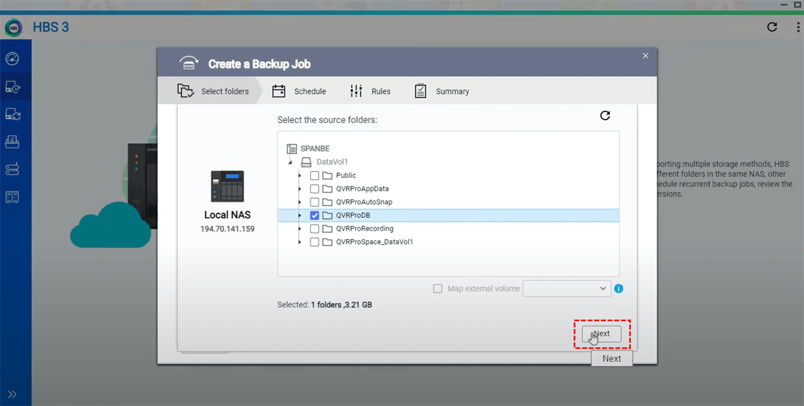
Task: Select the QVRProAutoSnap folder name
Action: click(364, 202)
